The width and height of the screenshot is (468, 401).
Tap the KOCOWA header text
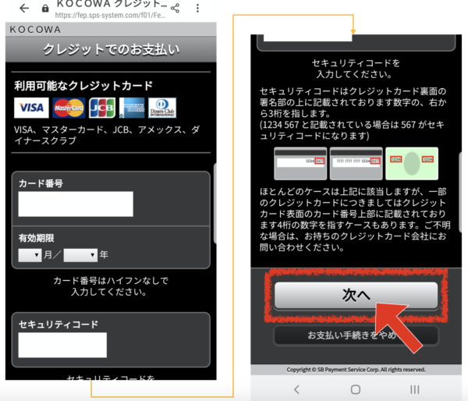(35, 30)
